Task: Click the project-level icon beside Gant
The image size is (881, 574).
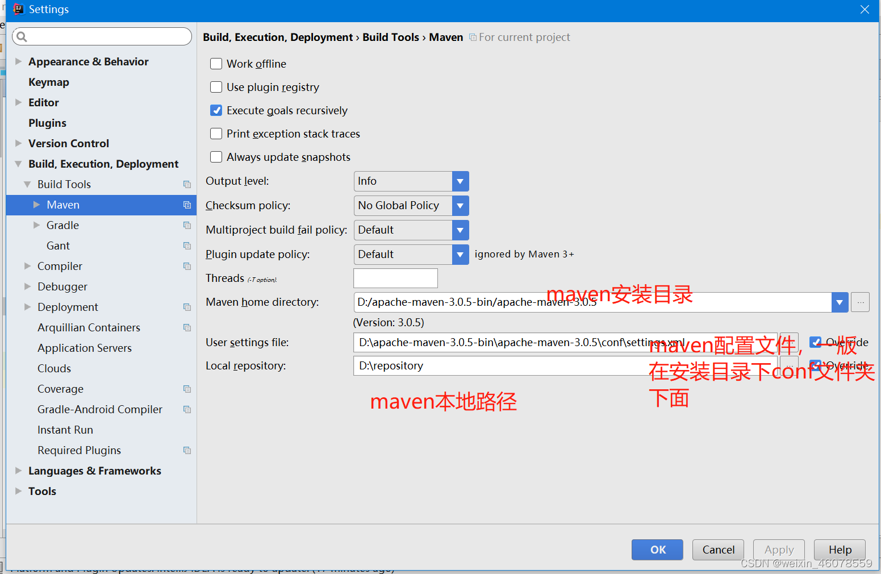Action: [187, 246]
